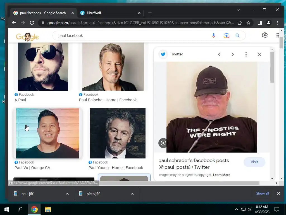Image resolution: width=286 pixels, height=215 pixels.
Task: Click the Chrome taskbar icon
Action: click(34, 209)
